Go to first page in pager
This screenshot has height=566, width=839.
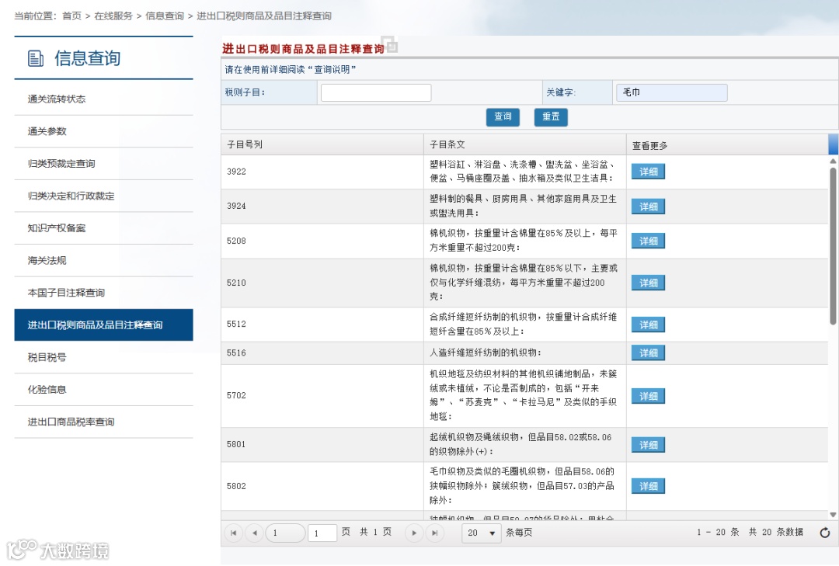point(233,533)
